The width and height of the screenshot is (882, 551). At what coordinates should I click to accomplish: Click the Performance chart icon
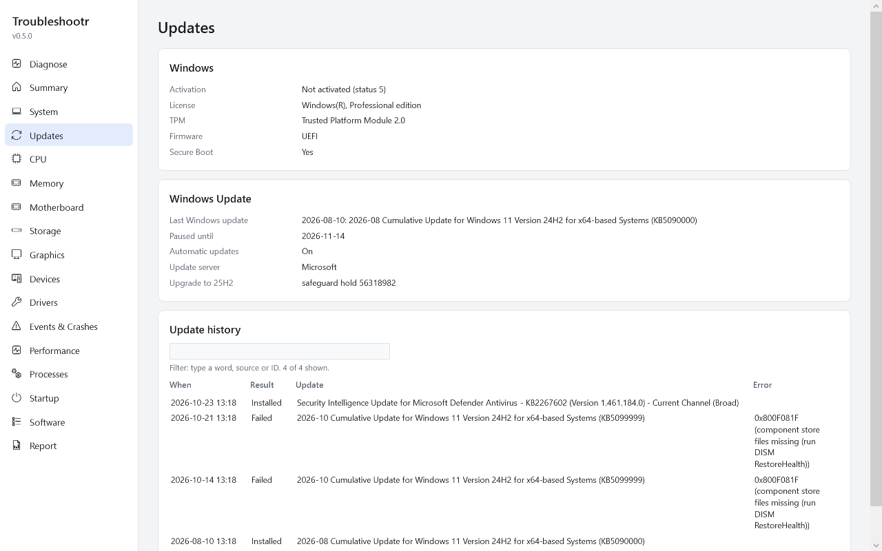click(17, 350)
